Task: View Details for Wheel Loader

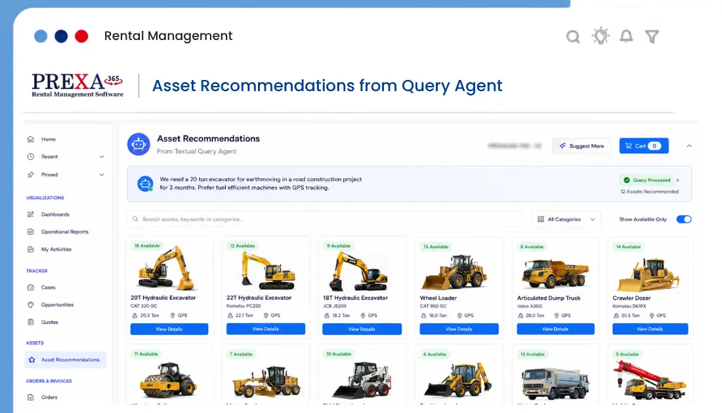Action: (459, 329)
